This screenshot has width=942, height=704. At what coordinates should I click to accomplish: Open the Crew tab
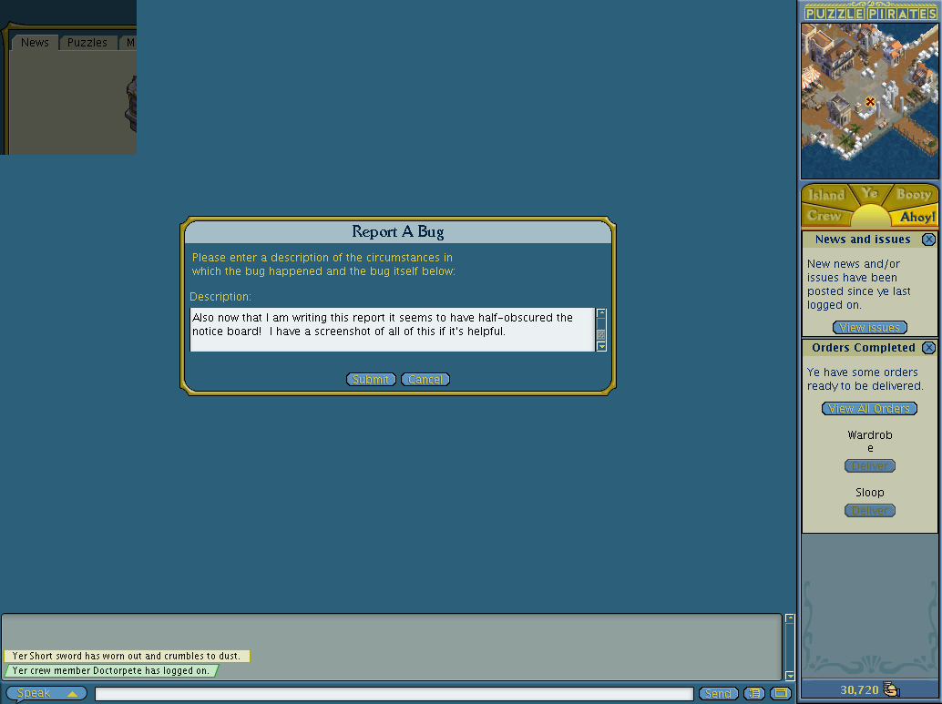[824, 216]
